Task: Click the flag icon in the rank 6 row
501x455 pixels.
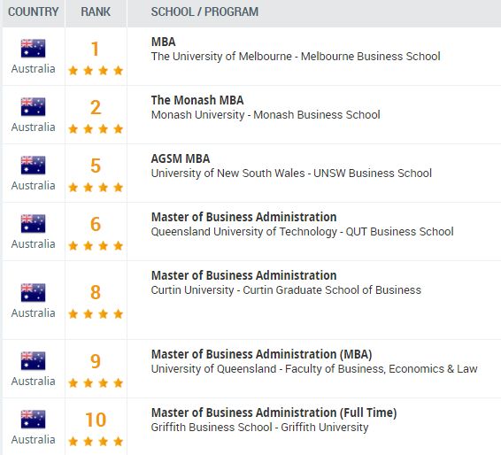Action: tap(33, 224)
